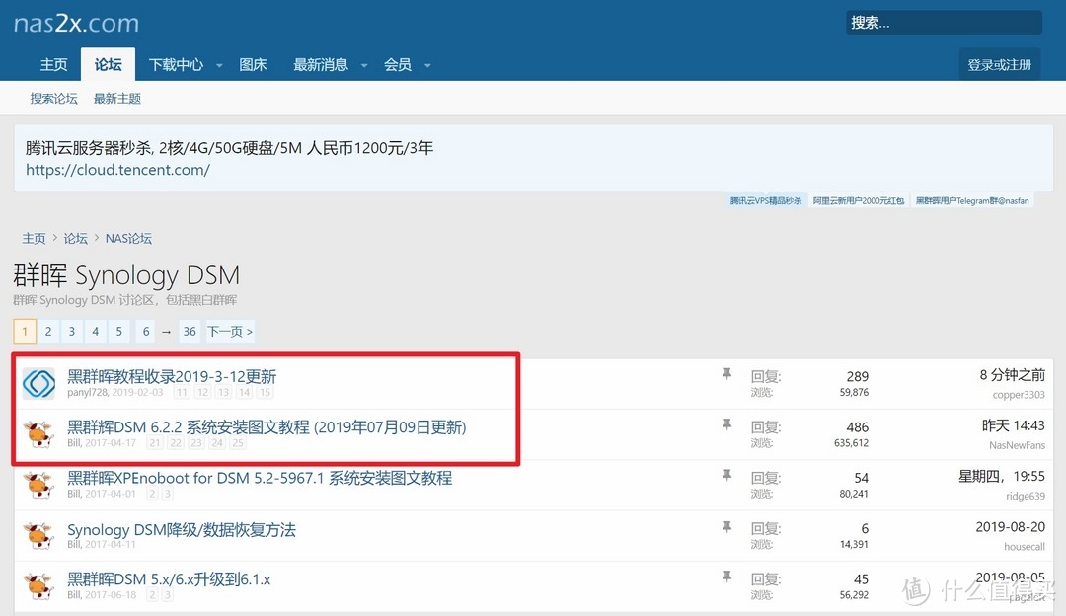Go to page 4 in forum pagination
Screen dimensions: 1066x616
[95, 331]
